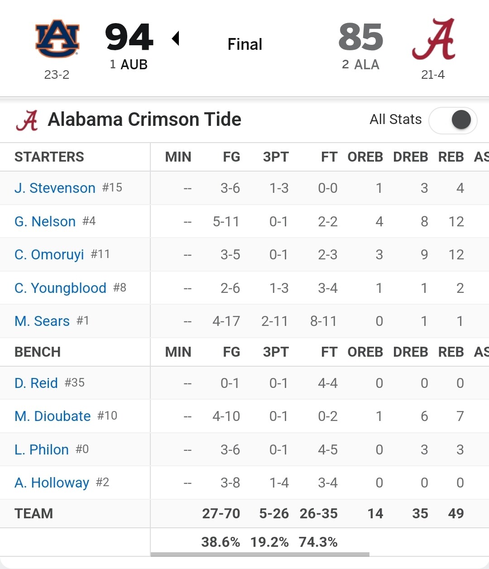Open L. Philon player link
Viewport: 489px width, 569px height.
tap(42, 449)
